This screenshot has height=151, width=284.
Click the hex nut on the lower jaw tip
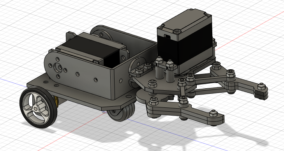(x=213, y=113)
